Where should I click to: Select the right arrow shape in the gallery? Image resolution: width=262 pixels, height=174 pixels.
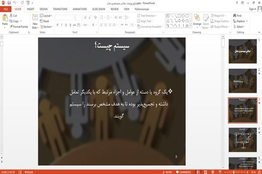coord(179,20)
